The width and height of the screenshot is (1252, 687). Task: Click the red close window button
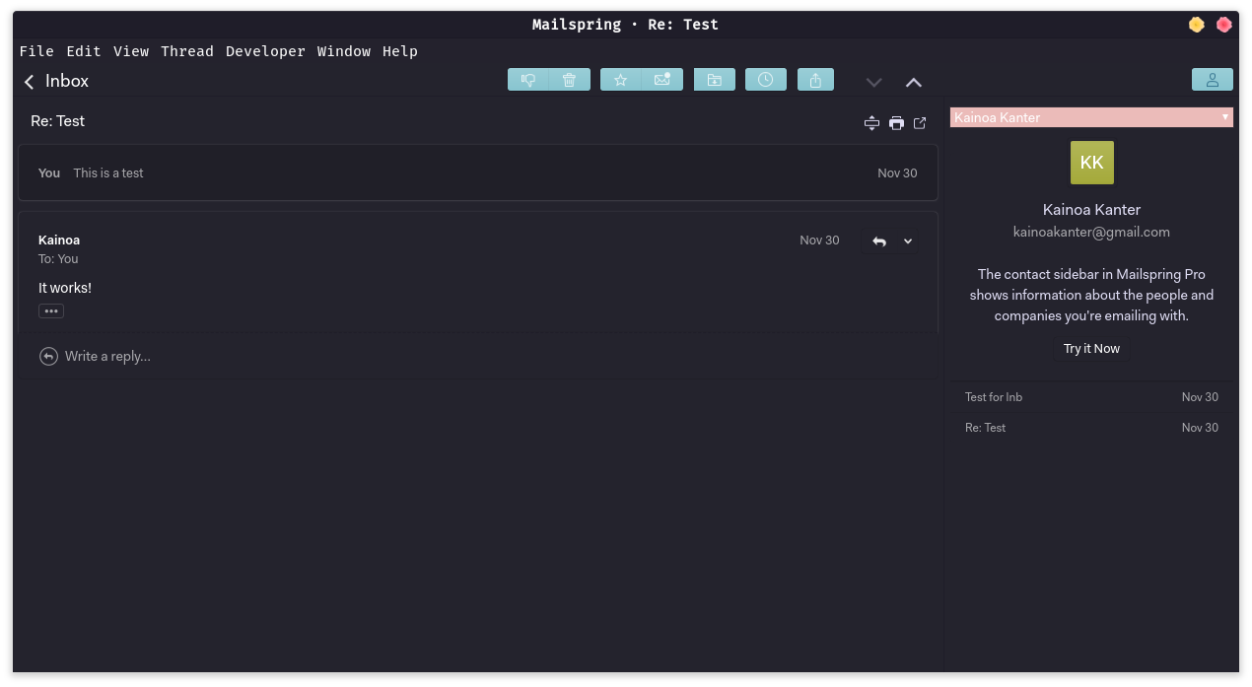(x=1223, y=25)
